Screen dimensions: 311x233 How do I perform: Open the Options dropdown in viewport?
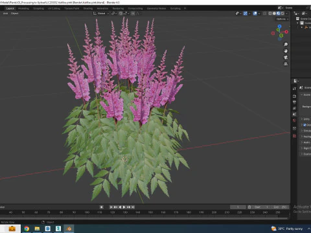click(282, 19)
